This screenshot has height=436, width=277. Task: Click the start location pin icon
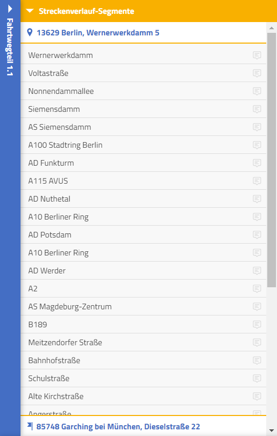pos(30,32)
